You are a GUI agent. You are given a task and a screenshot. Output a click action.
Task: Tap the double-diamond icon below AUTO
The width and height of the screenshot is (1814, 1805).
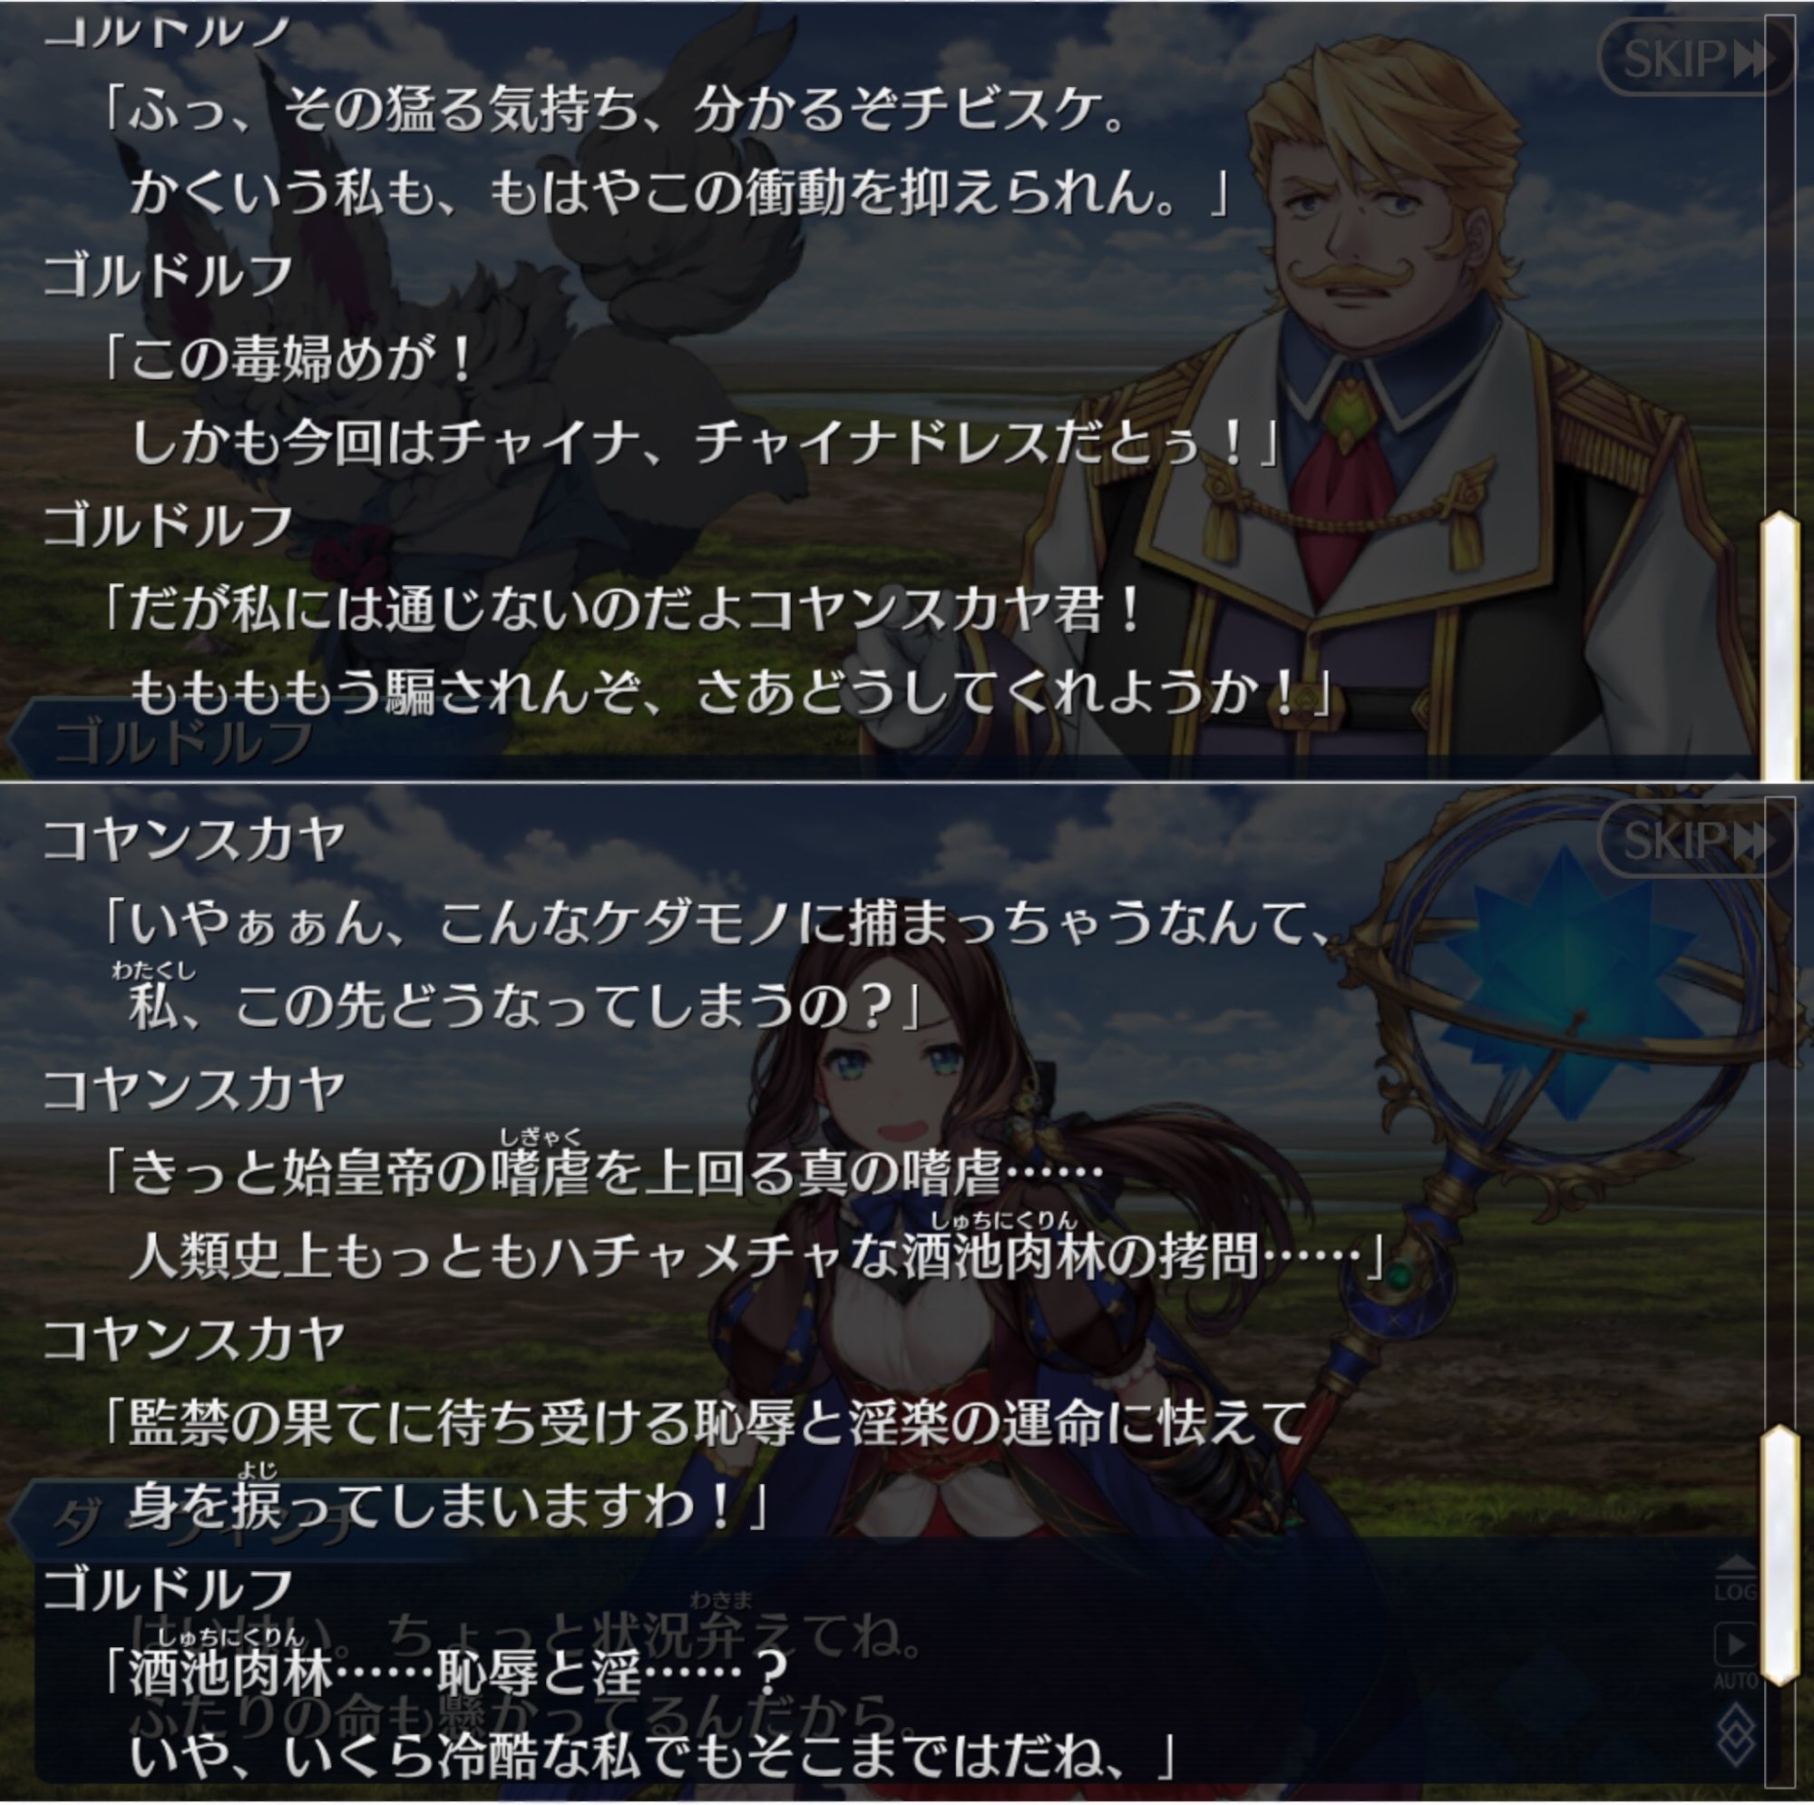[1736, 1736]
